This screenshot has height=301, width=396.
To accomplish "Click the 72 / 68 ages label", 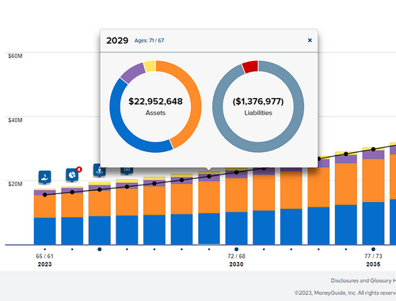I will tap(236, 256).
